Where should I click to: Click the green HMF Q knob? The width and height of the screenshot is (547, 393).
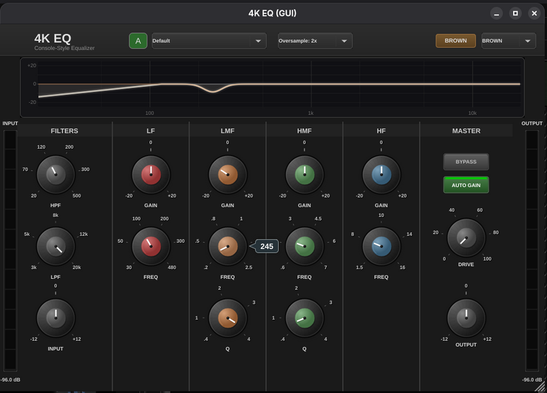[304, 318]
